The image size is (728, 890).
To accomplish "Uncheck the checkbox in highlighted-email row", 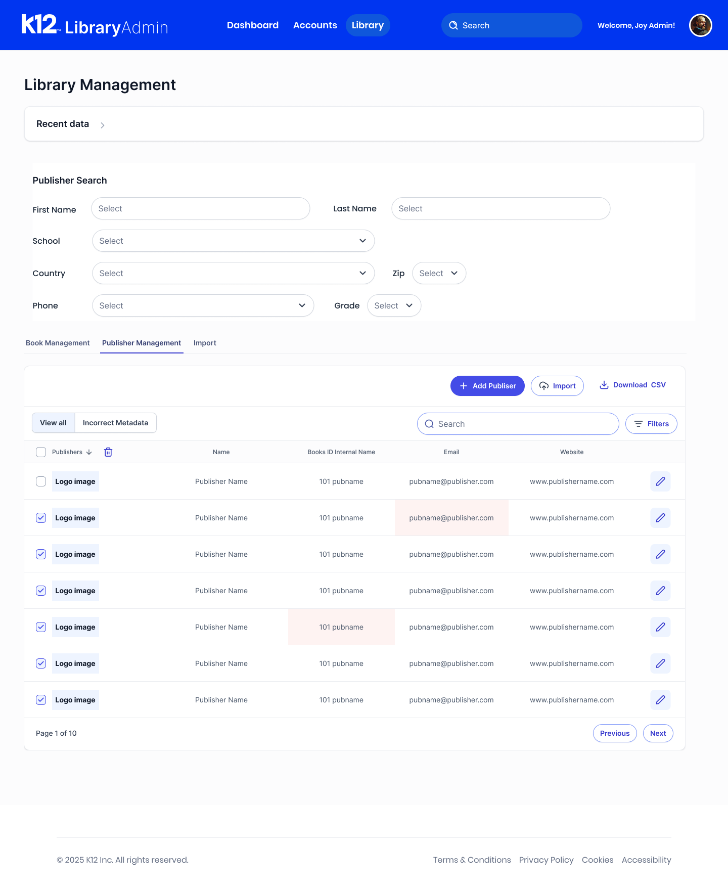I will coord(41,518).
